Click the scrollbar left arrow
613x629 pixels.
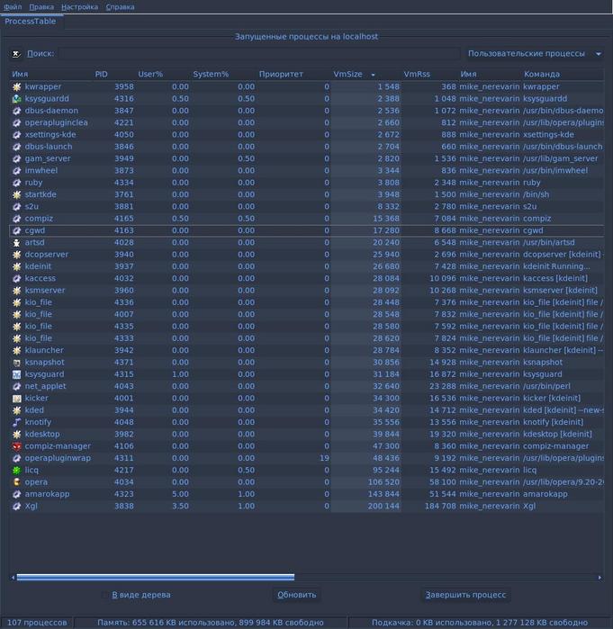pyautogui.click(x=13, y=578)
